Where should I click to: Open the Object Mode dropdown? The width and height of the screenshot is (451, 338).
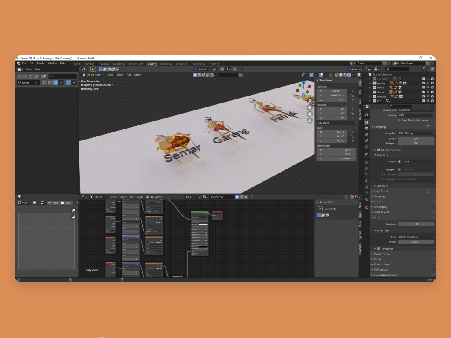(x=93, y=75)
